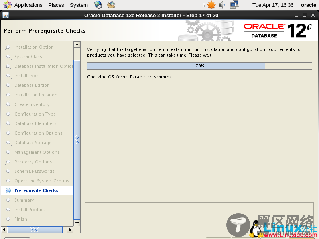Select Configuration Type step
The height and width of the screenshot is (239, 319).
point(35,114)
